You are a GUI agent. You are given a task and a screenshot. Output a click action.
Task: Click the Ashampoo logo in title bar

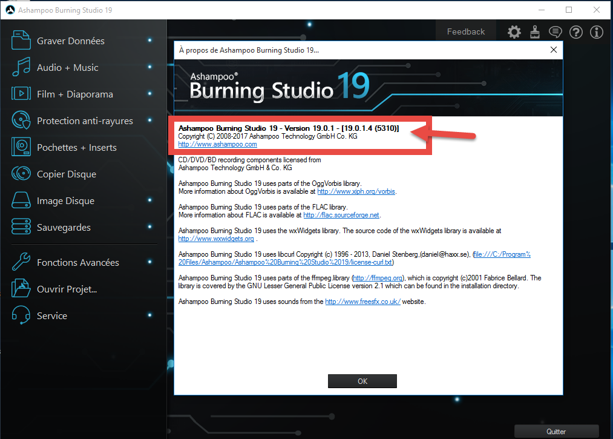(10, 10)
